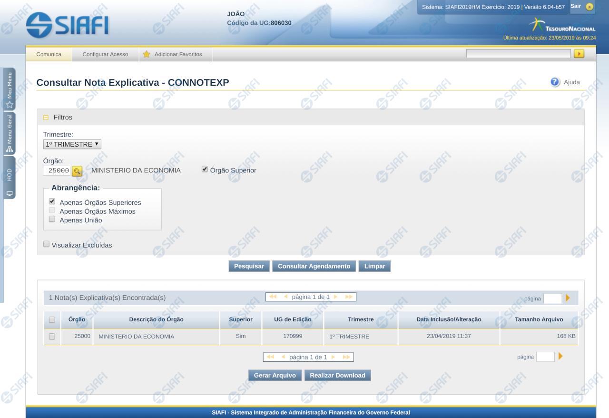Viewport: 609px width, 418px height.
Task: Open the Configurar Acesso tab
Action: click(105, 54)
